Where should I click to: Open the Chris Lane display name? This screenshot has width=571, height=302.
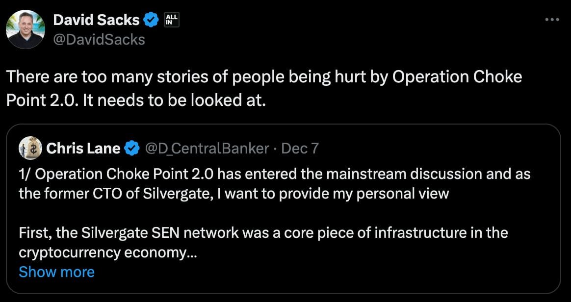pyautogui.click(x=83, y=148)
